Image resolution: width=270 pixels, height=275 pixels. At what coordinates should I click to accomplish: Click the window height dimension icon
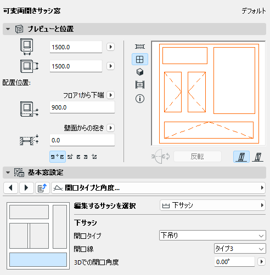[29, 66]
